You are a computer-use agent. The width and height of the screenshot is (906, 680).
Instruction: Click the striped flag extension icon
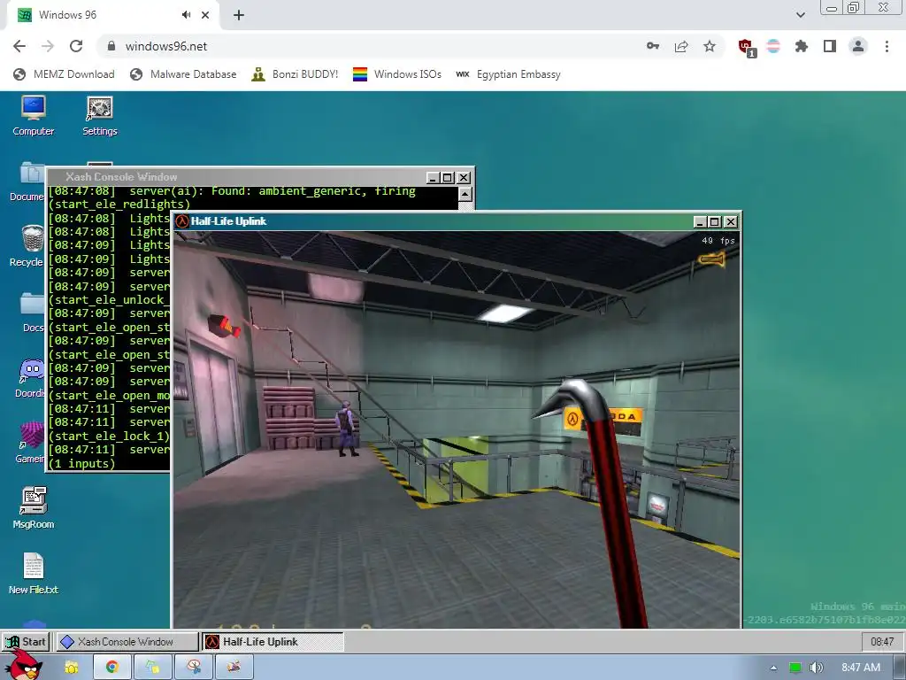coord(773,46)
